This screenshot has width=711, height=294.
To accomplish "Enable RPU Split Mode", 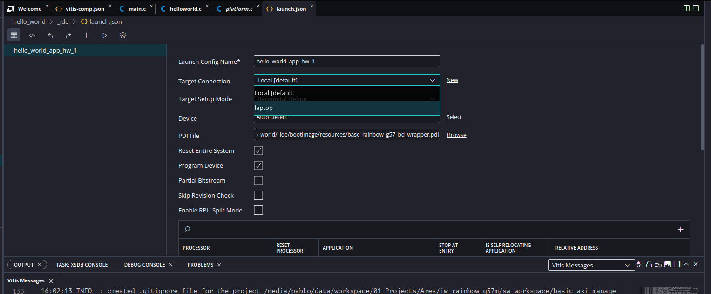I will (258, 210).
